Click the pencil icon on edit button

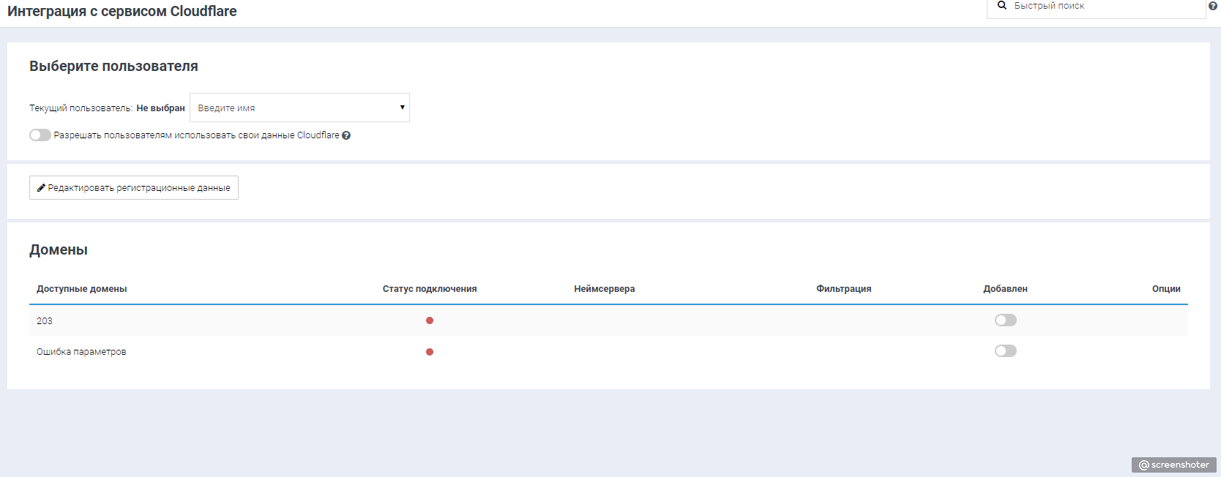[42, 188]
